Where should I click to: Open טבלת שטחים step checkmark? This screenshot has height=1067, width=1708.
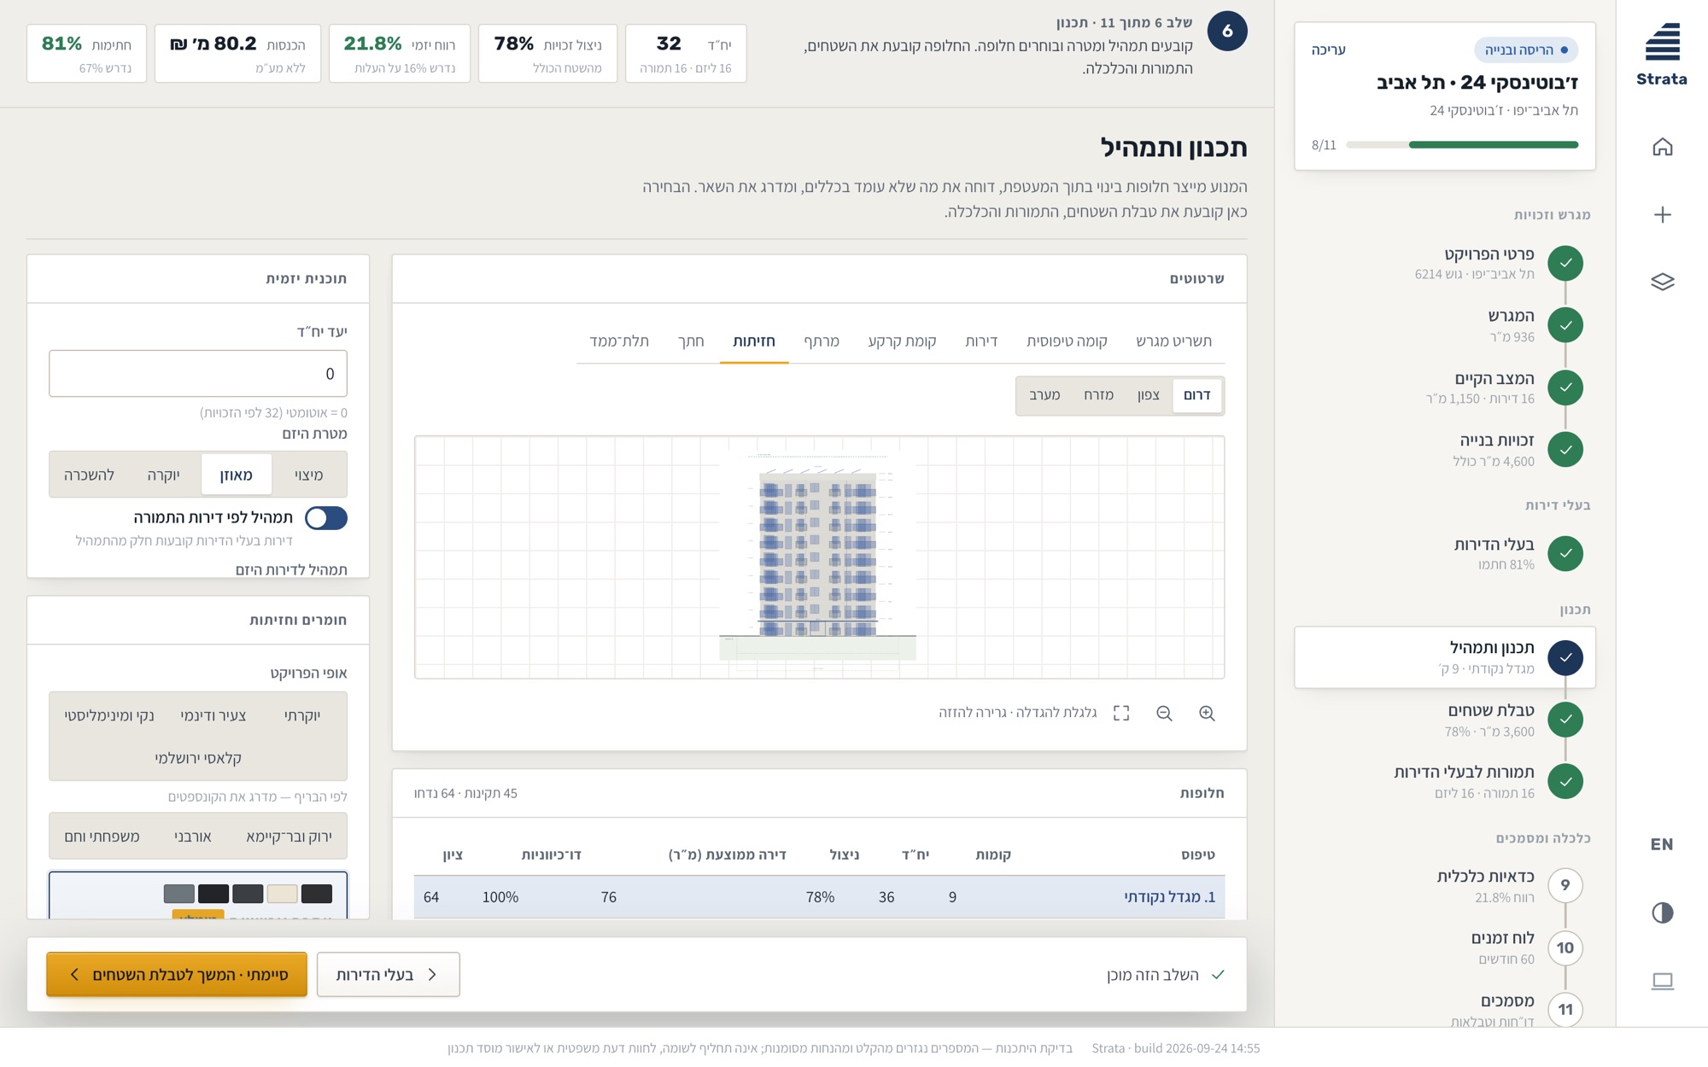[1565, 719]
